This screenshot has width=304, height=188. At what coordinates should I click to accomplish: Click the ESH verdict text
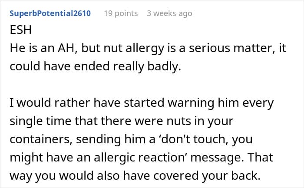(x=20, y=30)
